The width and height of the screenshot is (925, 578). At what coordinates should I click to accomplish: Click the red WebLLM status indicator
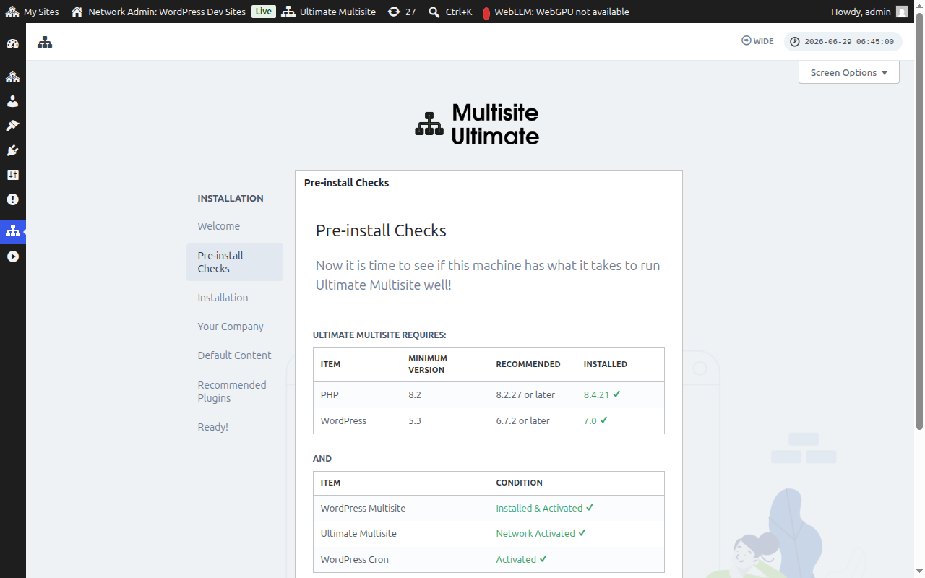point(486,12)
